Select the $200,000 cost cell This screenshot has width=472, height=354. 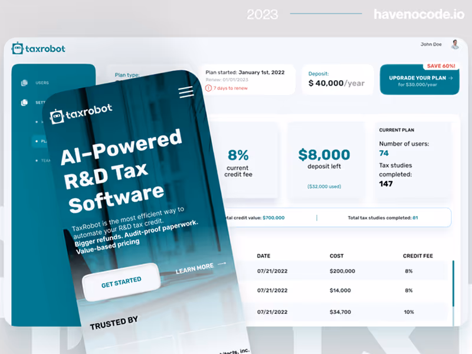click(x=342, y=271)
